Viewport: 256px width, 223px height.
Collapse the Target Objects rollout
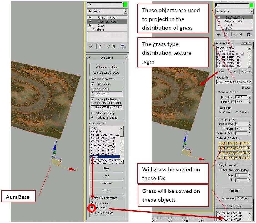pyautogui.click(x=234, y=207)
